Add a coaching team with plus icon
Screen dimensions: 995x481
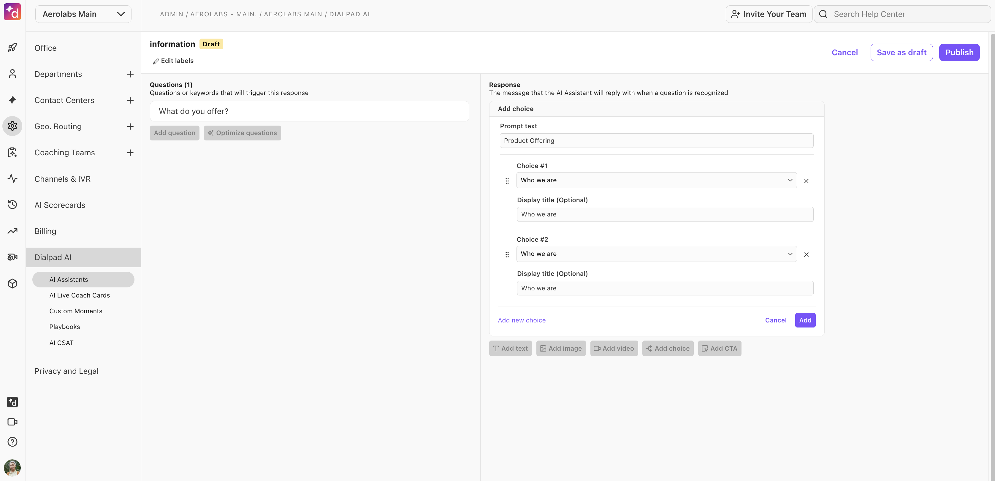130,153
